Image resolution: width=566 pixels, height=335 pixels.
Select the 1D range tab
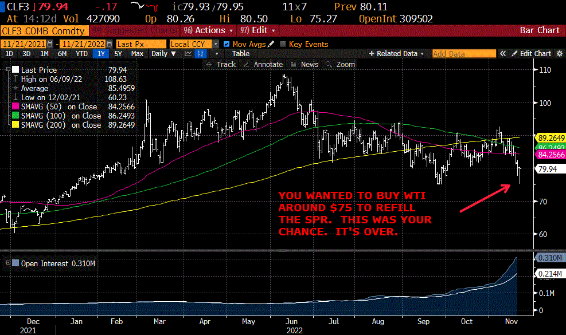tap(9, 54)
